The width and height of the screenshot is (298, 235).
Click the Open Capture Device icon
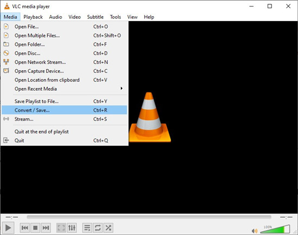[x=6, y=71]
